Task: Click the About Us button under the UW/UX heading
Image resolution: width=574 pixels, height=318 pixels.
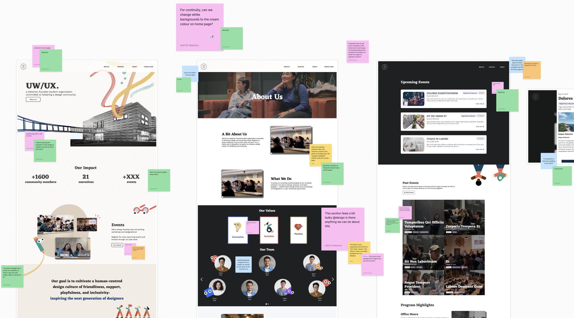Action: [33, 99]
